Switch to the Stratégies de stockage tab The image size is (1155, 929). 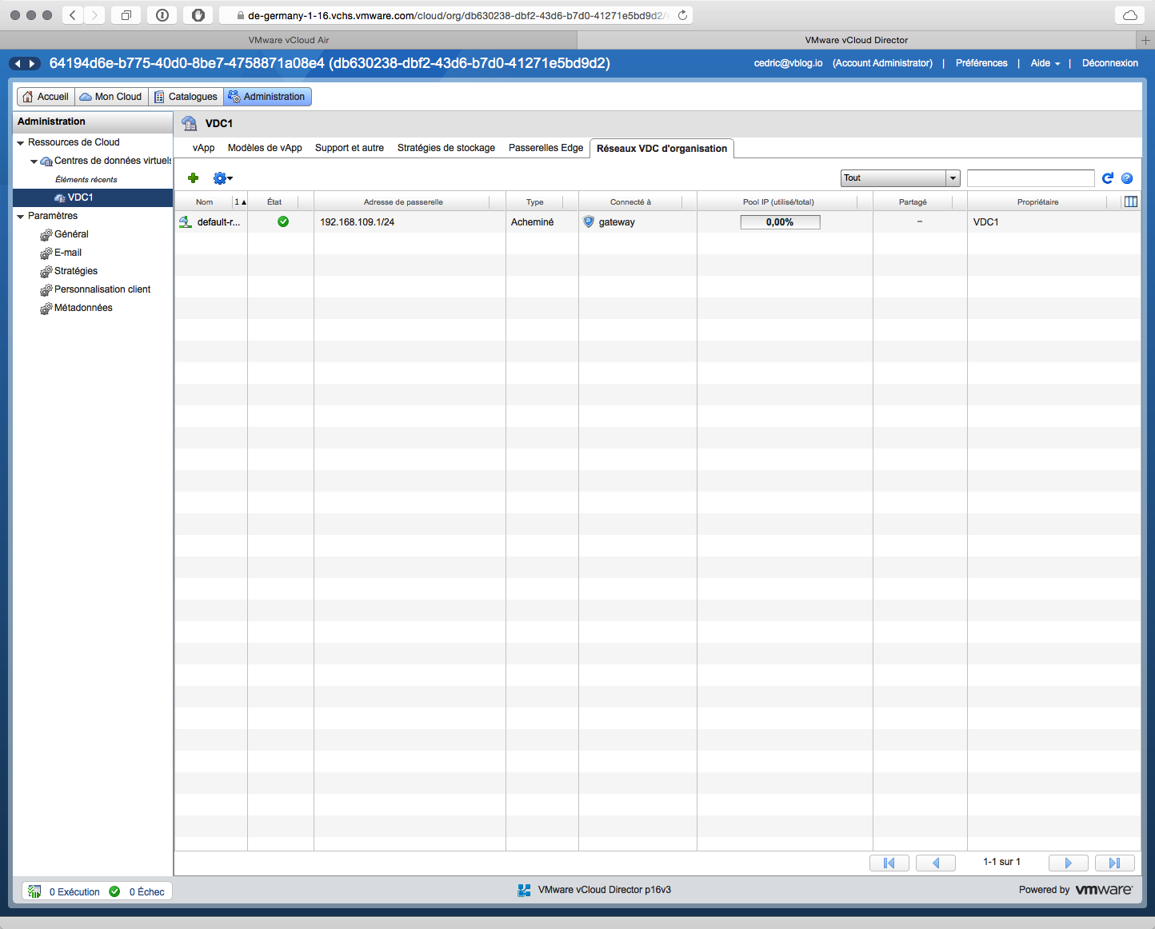(446, 148)
